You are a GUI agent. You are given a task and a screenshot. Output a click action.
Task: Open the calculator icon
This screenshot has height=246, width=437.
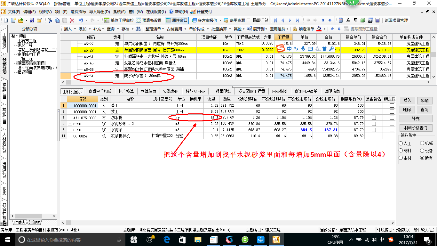click(341, 20)
